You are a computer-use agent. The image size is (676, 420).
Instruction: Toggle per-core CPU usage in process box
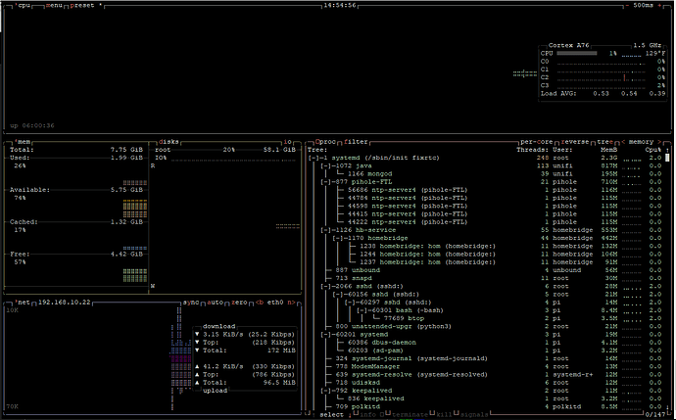tap(535, 141)
